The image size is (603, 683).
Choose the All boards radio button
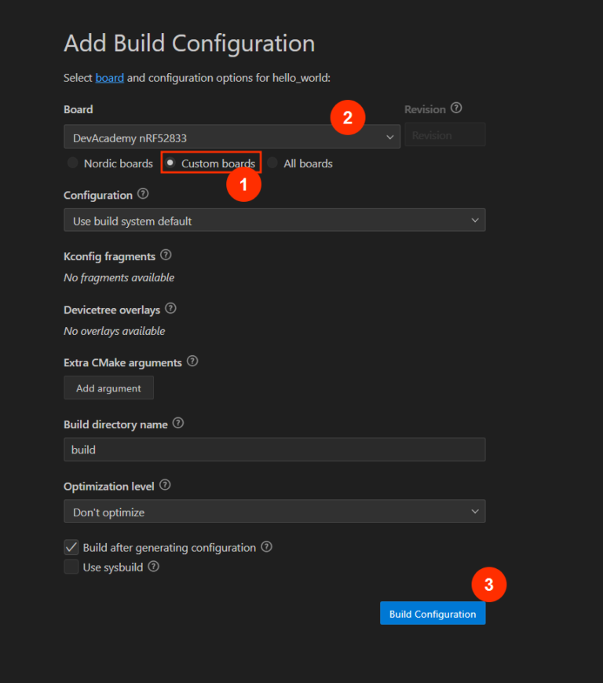pyautogui.click(x=272, y=163)
